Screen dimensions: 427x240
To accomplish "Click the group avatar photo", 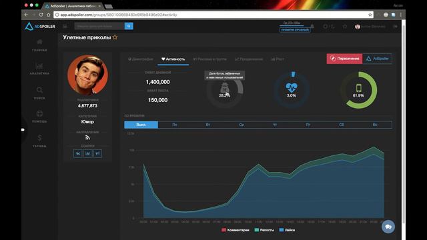I will (87, 75).
